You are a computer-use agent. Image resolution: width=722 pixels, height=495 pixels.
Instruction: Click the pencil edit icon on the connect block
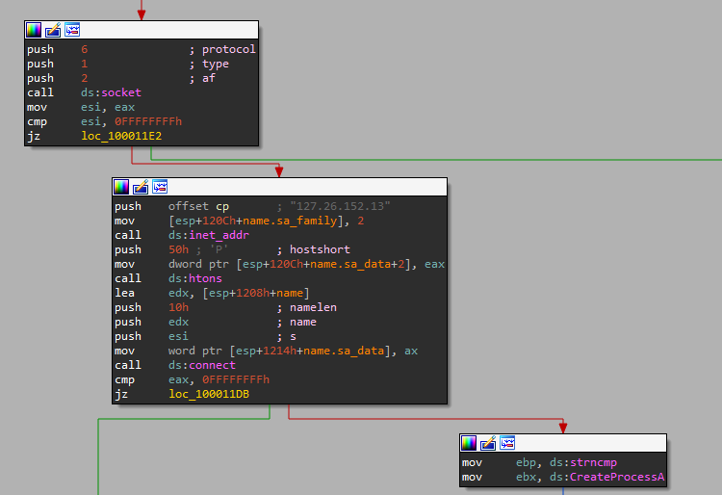(141, 187)
